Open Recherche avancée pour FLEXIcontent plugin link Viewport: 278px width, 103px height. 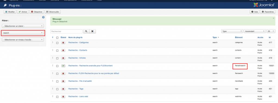[90, 65]
